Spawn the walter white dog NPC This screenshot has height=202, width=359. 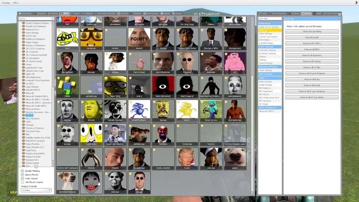235,158
